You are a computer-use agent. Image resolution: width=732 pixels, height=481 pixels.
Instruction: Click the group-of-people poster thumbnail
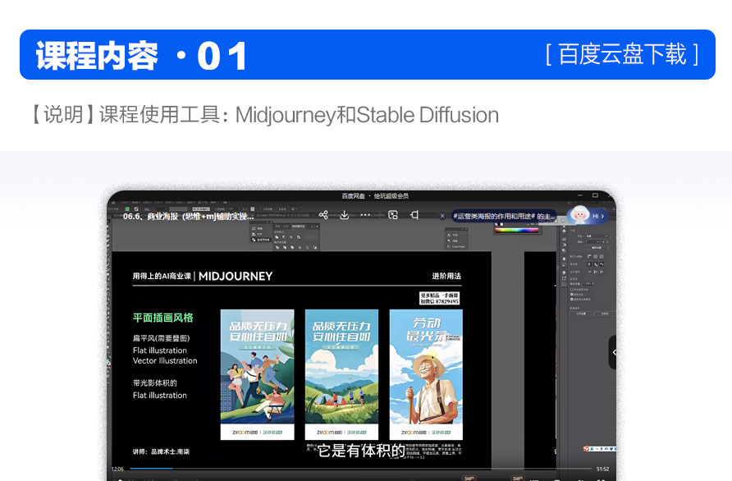pyautogui.click(x=257, y=374)
